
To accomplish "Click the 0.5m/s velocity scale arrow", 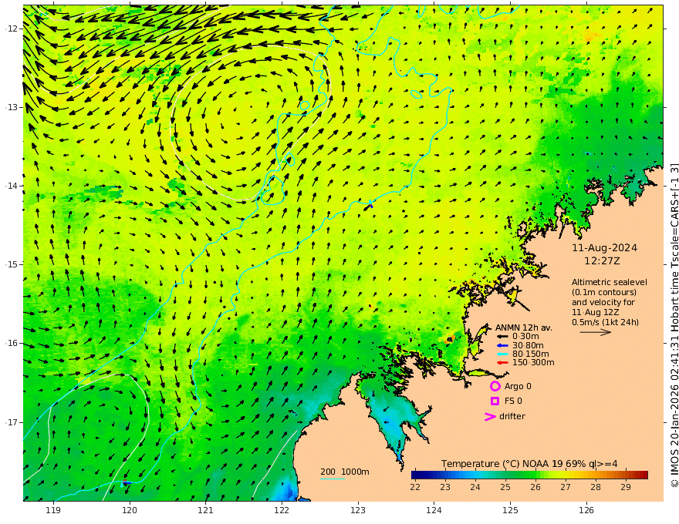I will tap(596, 332).
